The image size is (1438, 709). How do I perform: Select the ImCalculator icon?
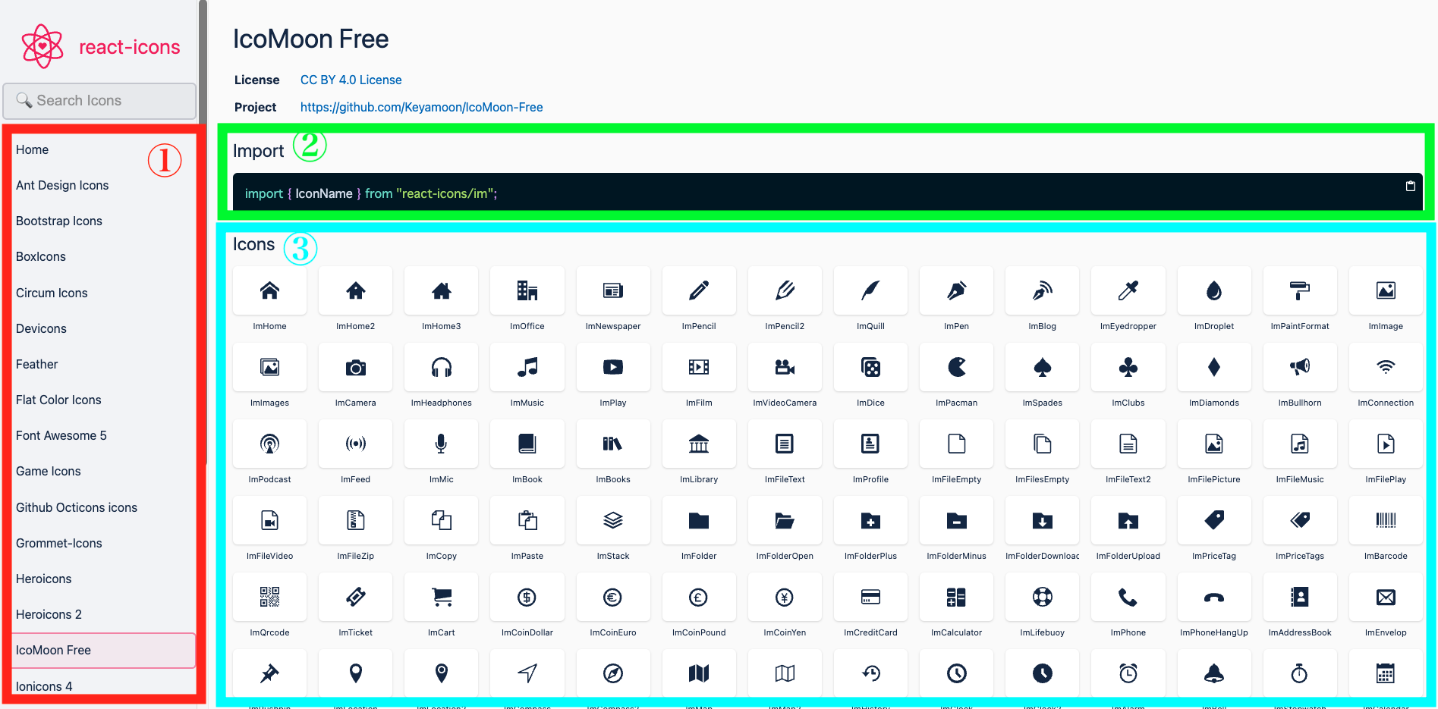tap(955, 597)
